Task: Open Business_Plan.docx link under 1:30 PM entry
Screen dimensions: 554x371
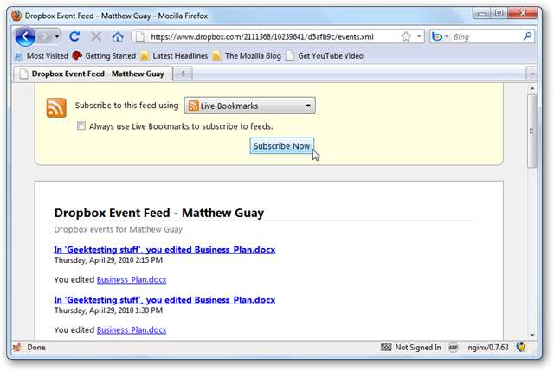Action: pyautogui.click(x=132, y=330)
